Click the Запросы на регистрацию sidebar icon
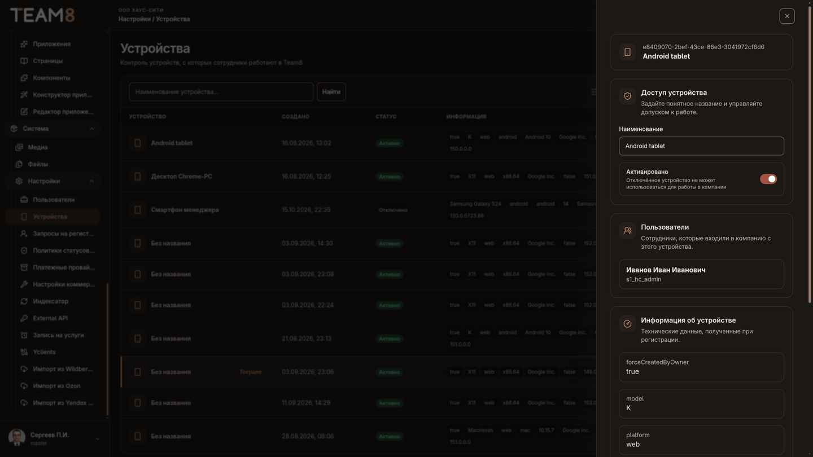Screen dimensions: 813x457 pos(24,234)
